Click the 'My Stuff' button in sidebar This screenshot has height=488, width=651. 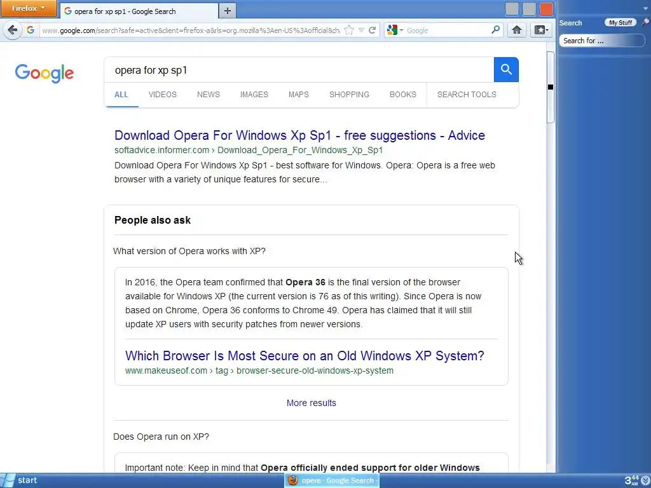point(620,22)
